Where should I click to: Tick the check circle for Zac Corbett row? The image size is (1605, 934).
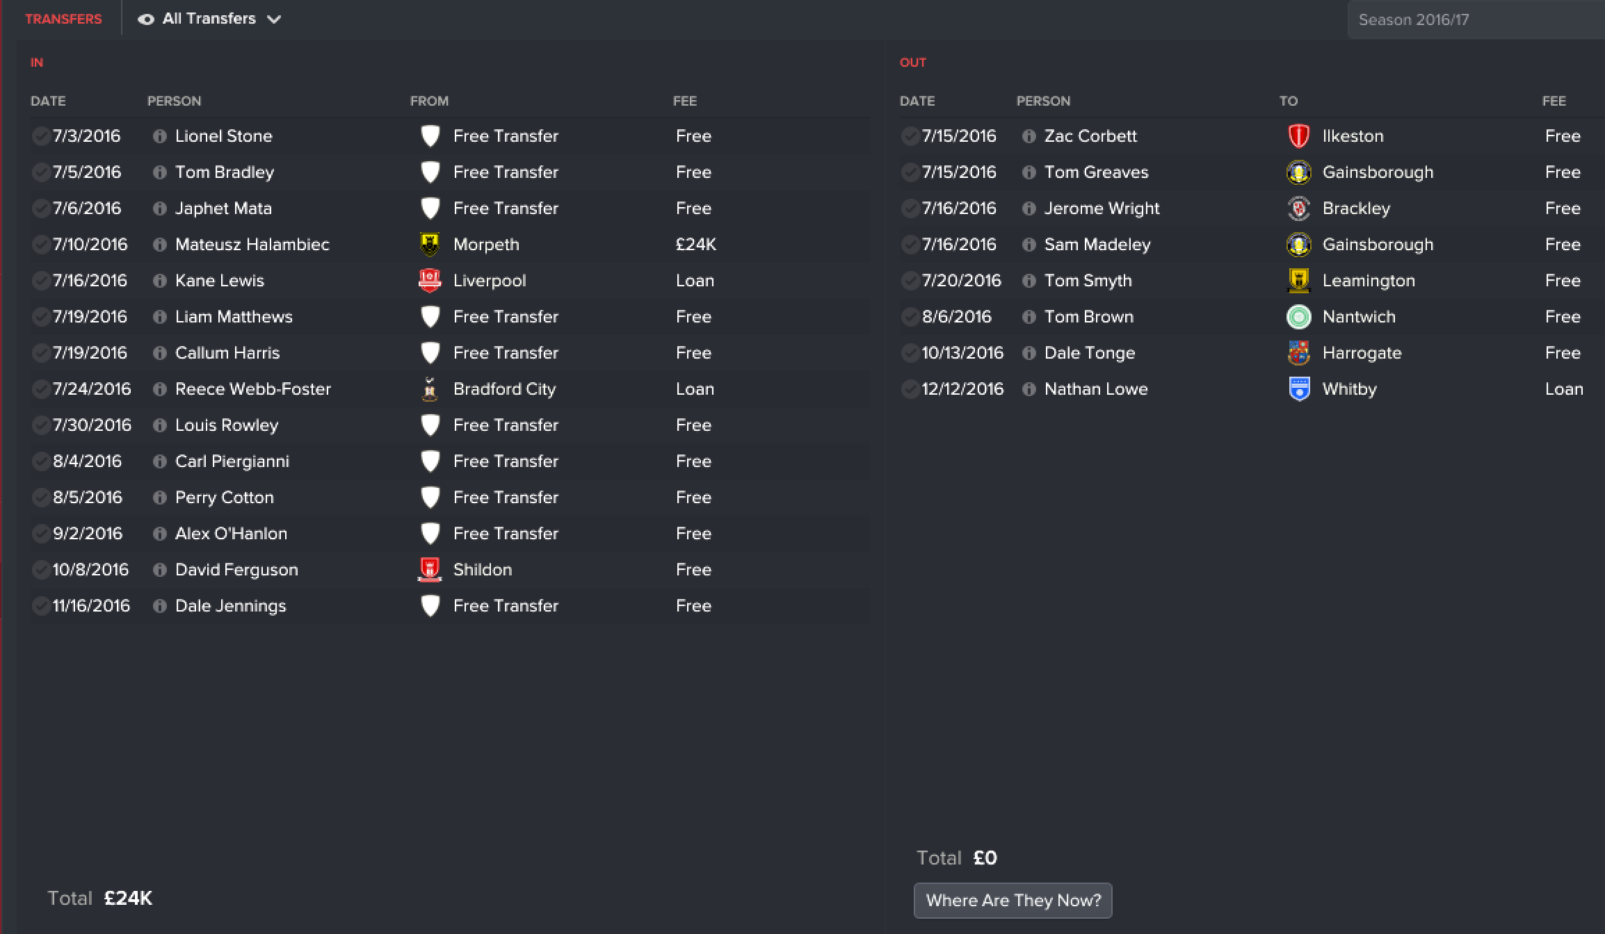click(910, 136)
